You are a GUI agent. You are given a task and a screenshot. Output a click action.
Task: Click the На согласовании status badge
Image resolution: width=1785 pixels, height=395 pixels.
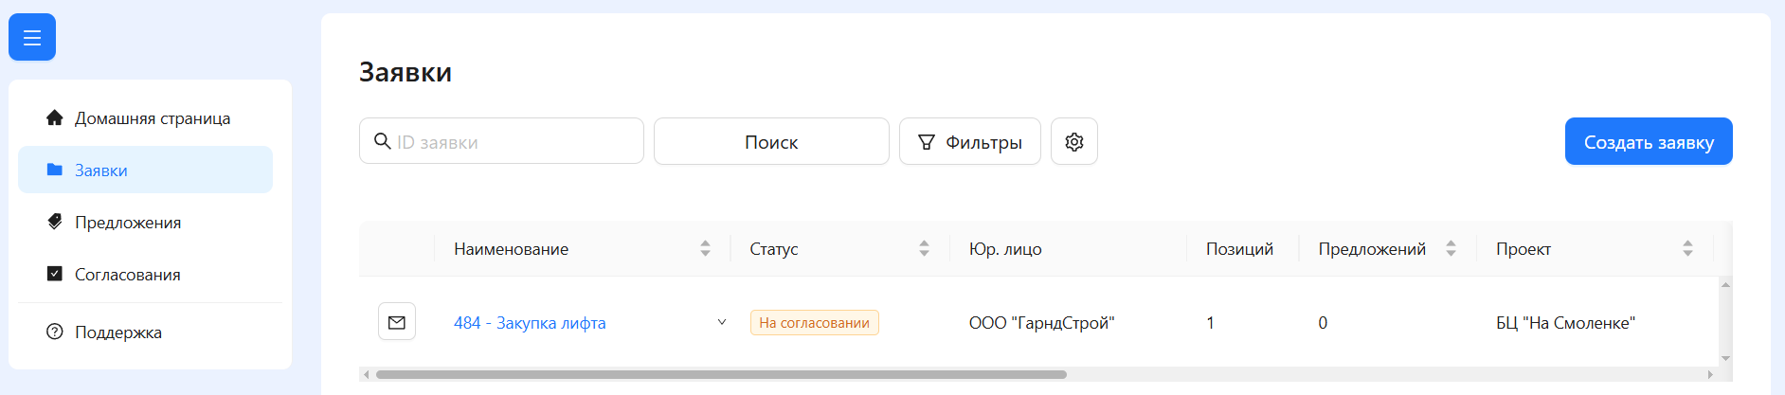coord(815,323)
